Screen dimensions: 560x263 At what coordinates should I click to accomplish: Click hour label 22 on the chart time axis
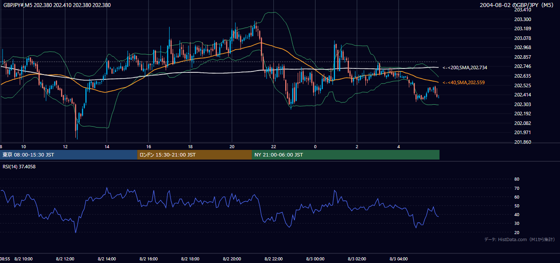click(273, 146)
